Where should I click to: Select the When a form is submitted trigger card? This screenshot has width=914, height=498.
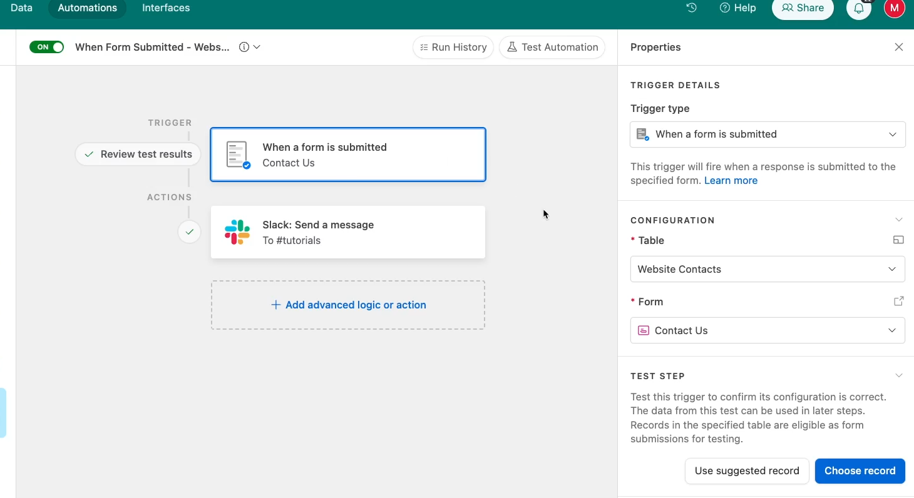click(x=348, y=155)
